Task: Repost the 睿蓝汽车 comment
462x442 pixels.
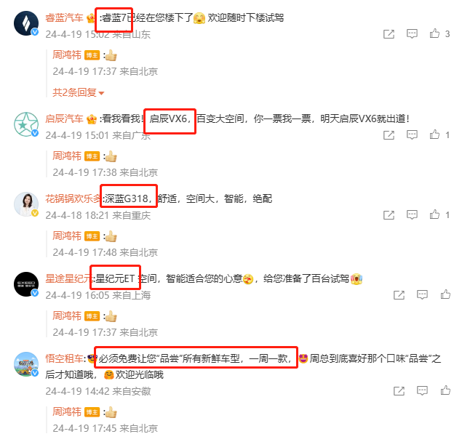Action: pyautogui.click(x=389, y=34)
